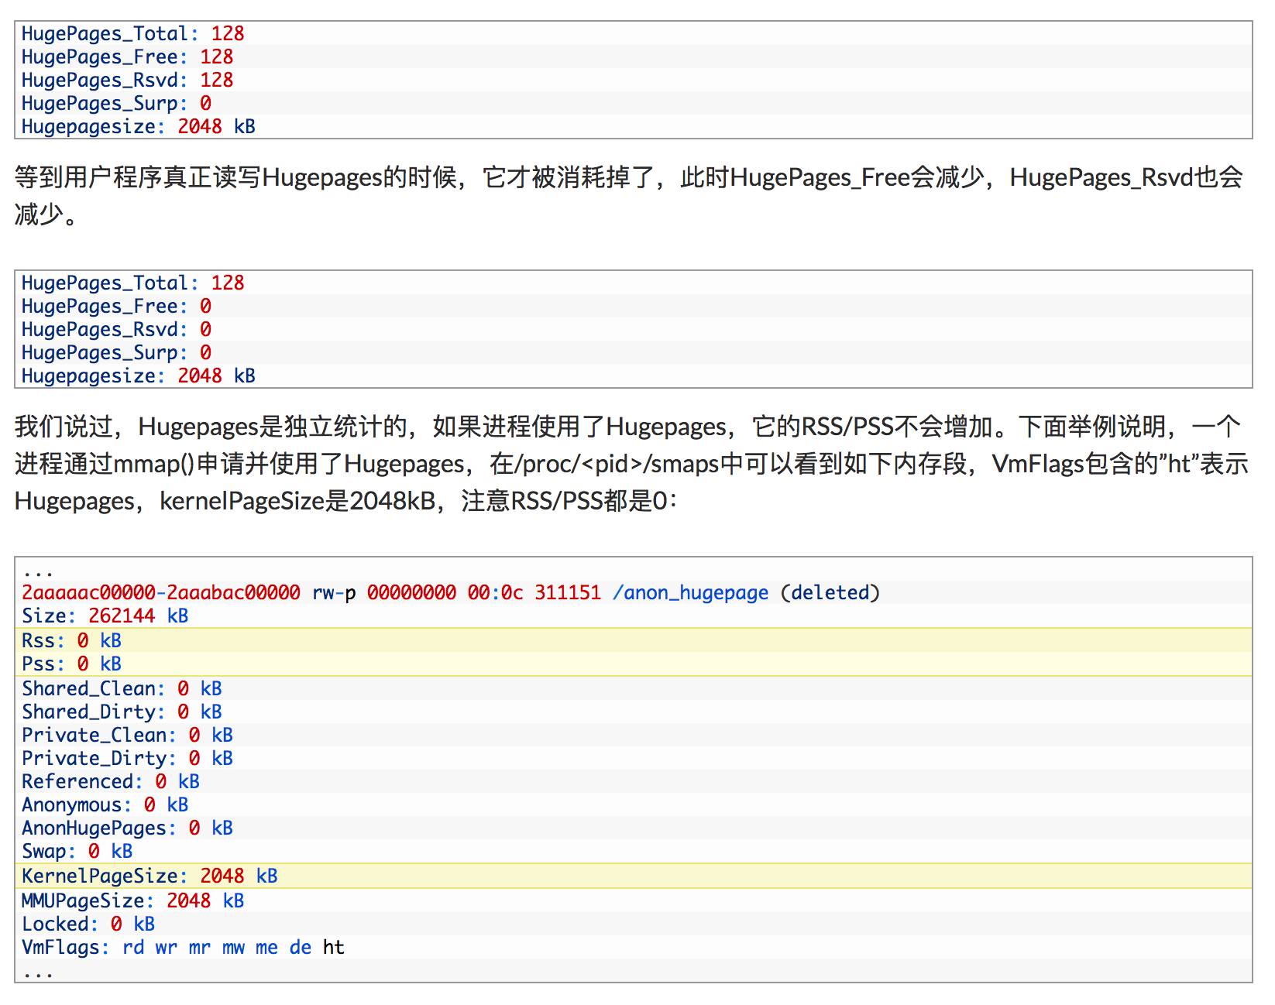Screen dimensions: 1275x1005
Task: Click the /anon_hugepage path text
Action: coord(690,593)
